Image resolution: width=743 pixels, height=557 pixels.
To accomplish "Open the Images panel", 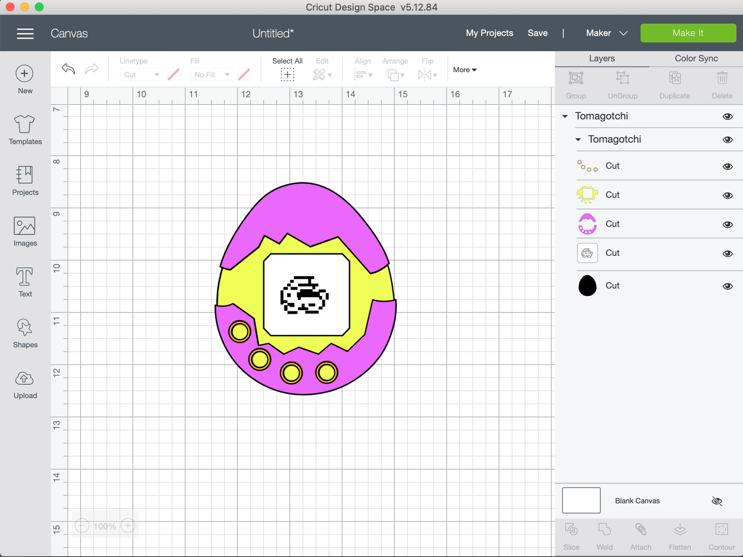I will pyautogui.click(x=24, y=232).
